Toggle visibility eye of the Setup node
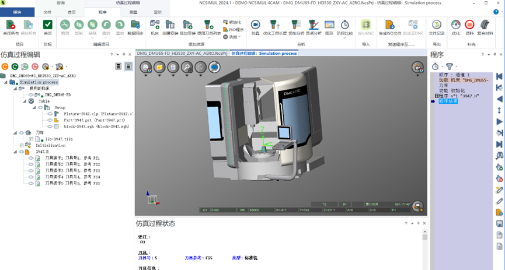505x270 pixels. 40,107
